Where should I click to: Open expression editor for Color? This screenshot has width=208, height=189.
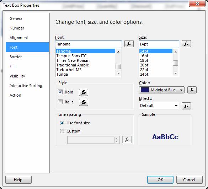tap(192, 90)
